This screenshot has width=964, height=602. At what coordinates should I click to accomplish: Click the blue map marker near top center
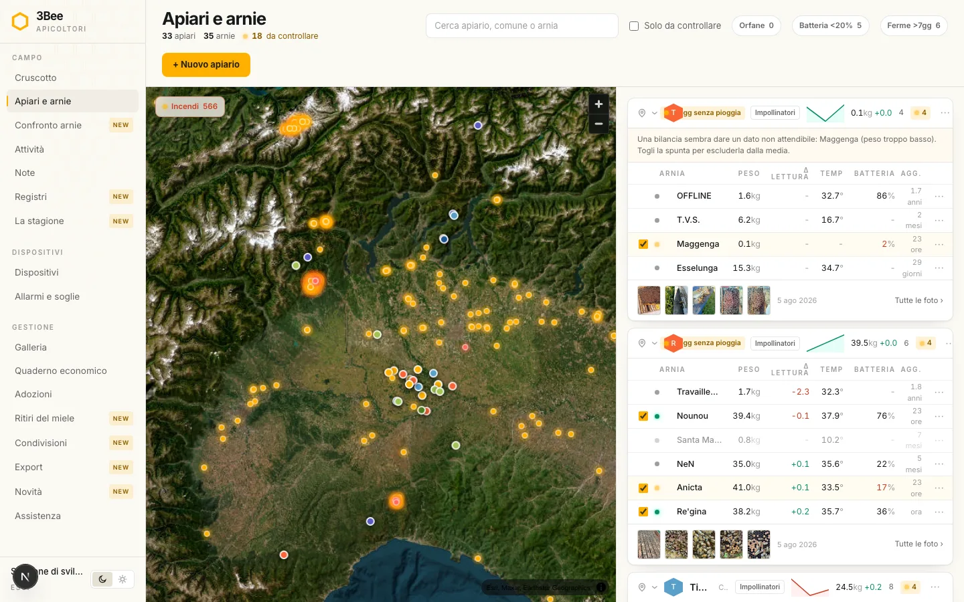point(478,125)
